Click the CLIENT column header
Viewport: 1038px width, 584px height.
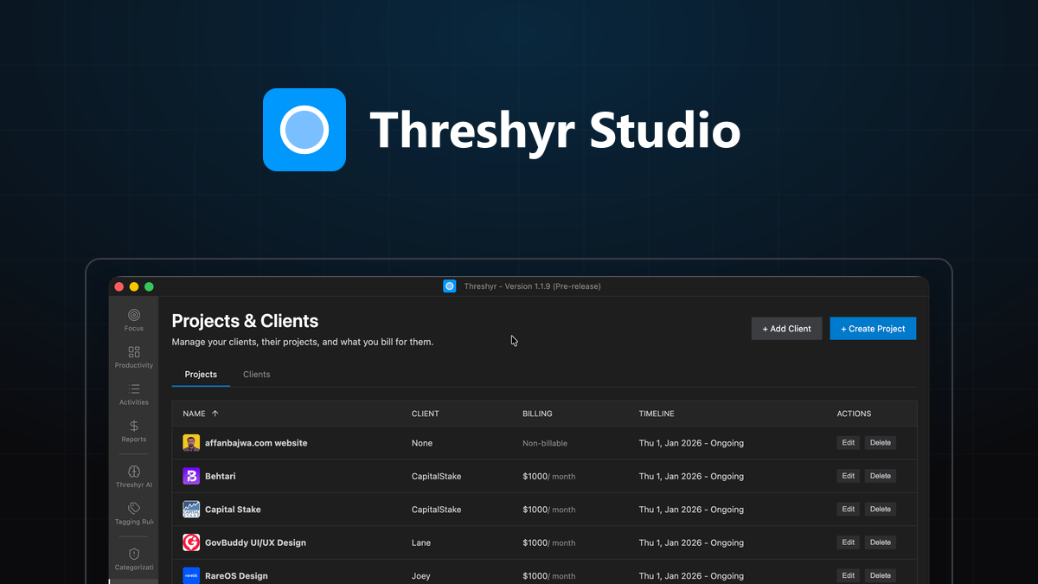426,414
